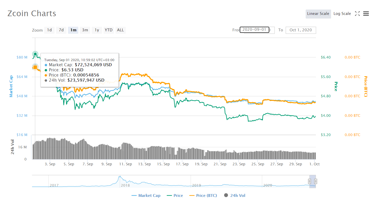Click the 7d zoom button
This screenshot has height=201, width=375.
[61, 30]
